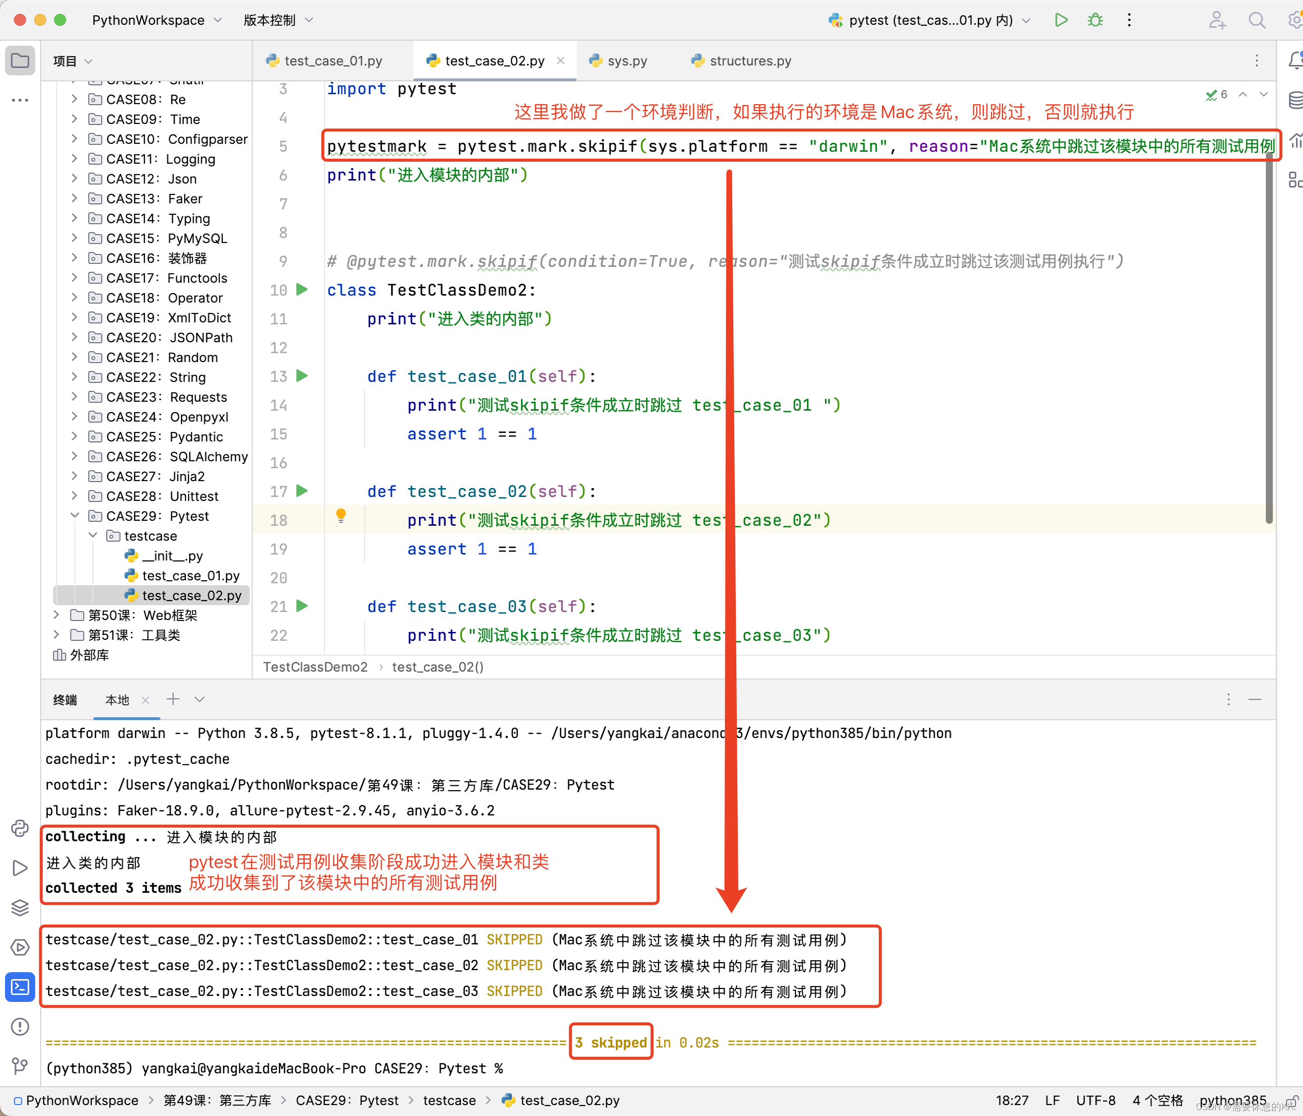Change line separator via the LF widget
The image size is (1303, 1116).
click(x=1052, y=1100)
